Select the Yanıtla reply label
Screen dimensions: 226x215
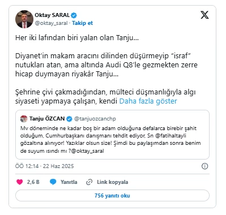click(x=69, y=182)
